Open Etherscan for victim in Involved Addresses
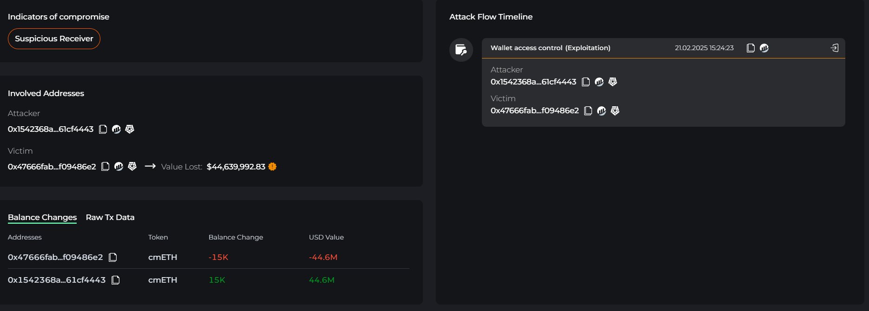Image resolution: width=869 pixels, height=311 pixels. click(x=119, y=167)
